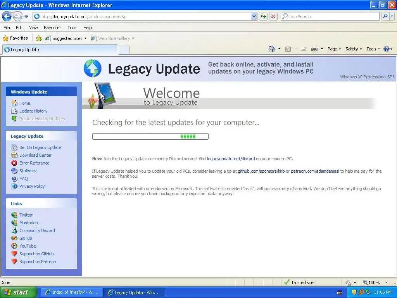Screen dimensions: 397x298
Task: Click the update check progress bar
Action: [150, 136]
